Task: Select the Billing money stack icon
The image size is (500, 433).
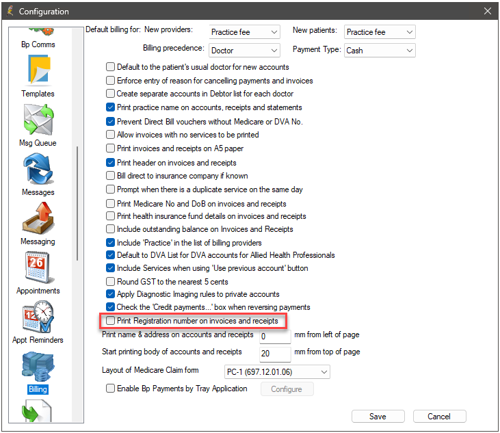Action: coord(38,367)
